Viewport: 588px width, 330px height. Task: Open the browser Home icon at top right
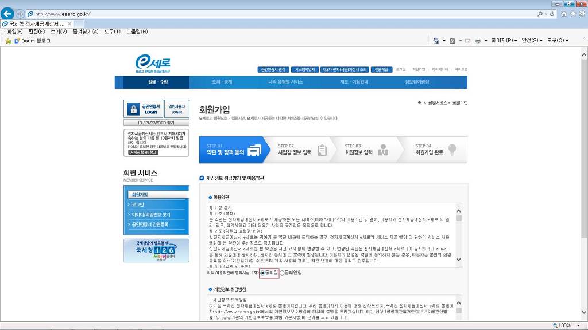564,14
